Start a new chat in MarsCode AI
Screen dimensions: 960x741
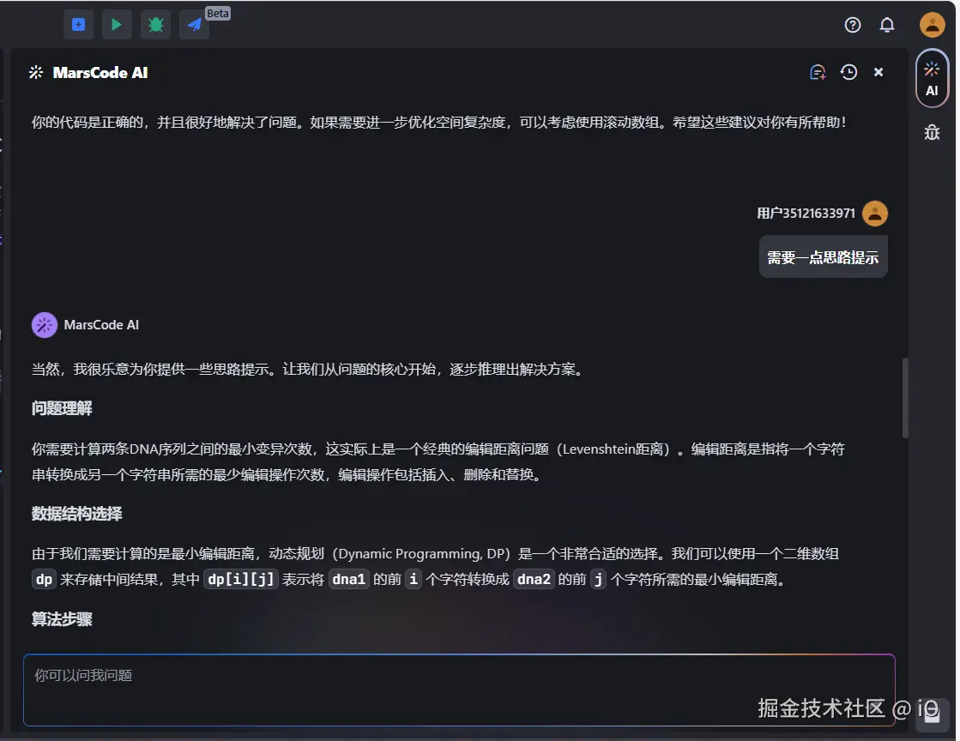tap(818, 72)
